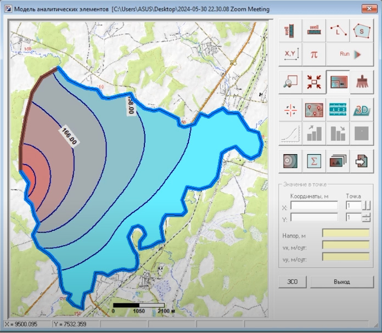Click the export document arrow icon
This screenshot has width=382, height=333.
pos(362,161)
